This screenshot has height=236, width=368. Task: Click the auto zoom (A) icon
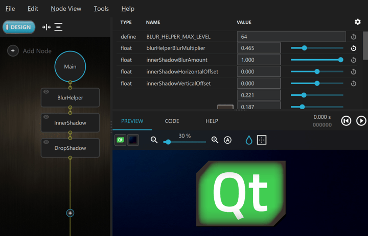(227, 140)
